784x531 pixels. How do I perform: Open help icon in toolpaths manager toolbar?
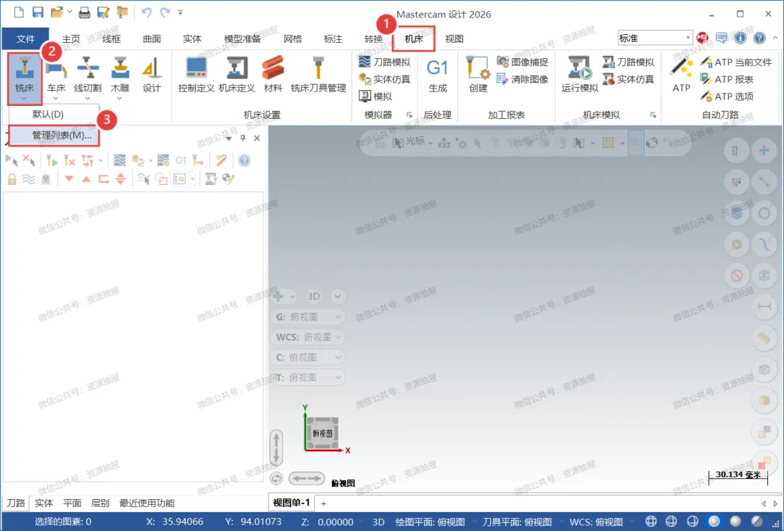(x=244, y=160)
